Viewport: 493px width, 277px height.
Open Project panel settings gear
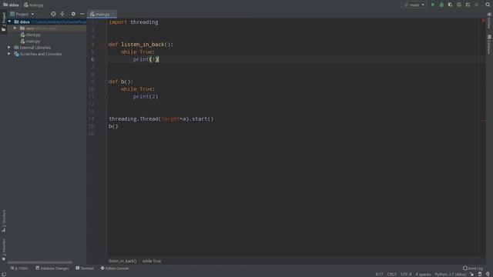[73, 14]
